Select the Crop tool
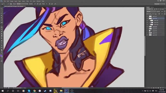 point(2,18)
